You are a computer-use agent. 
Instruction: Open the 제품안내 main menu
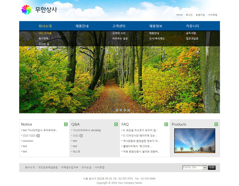coord(82,26)
